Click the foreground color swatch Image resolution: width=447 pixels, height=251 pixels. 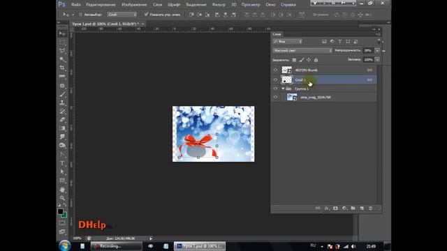tap(60, 211)
